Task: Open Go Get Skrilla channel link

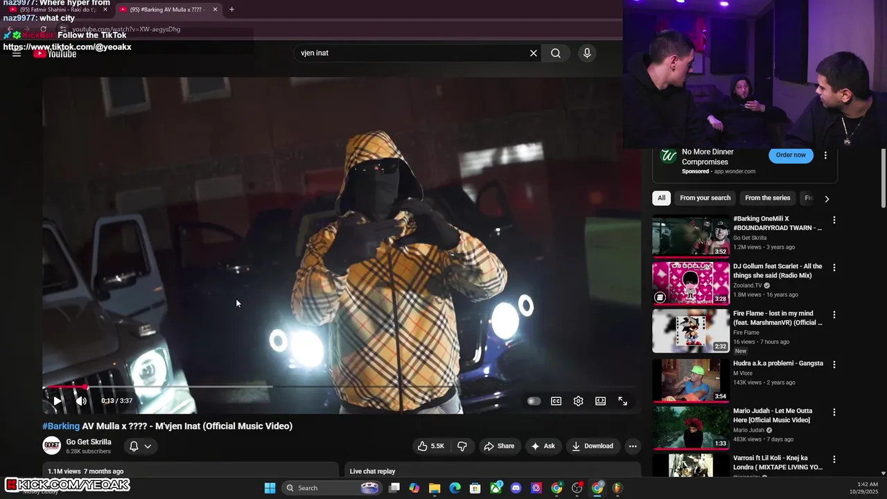Action: pos(89,442)
